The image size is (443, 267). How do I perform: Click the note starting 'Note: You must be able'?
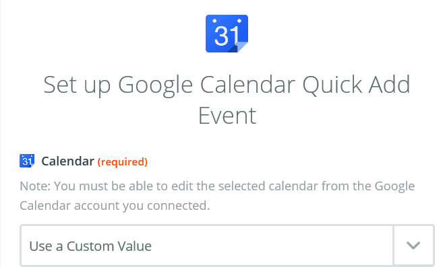(x=217, y=196)
